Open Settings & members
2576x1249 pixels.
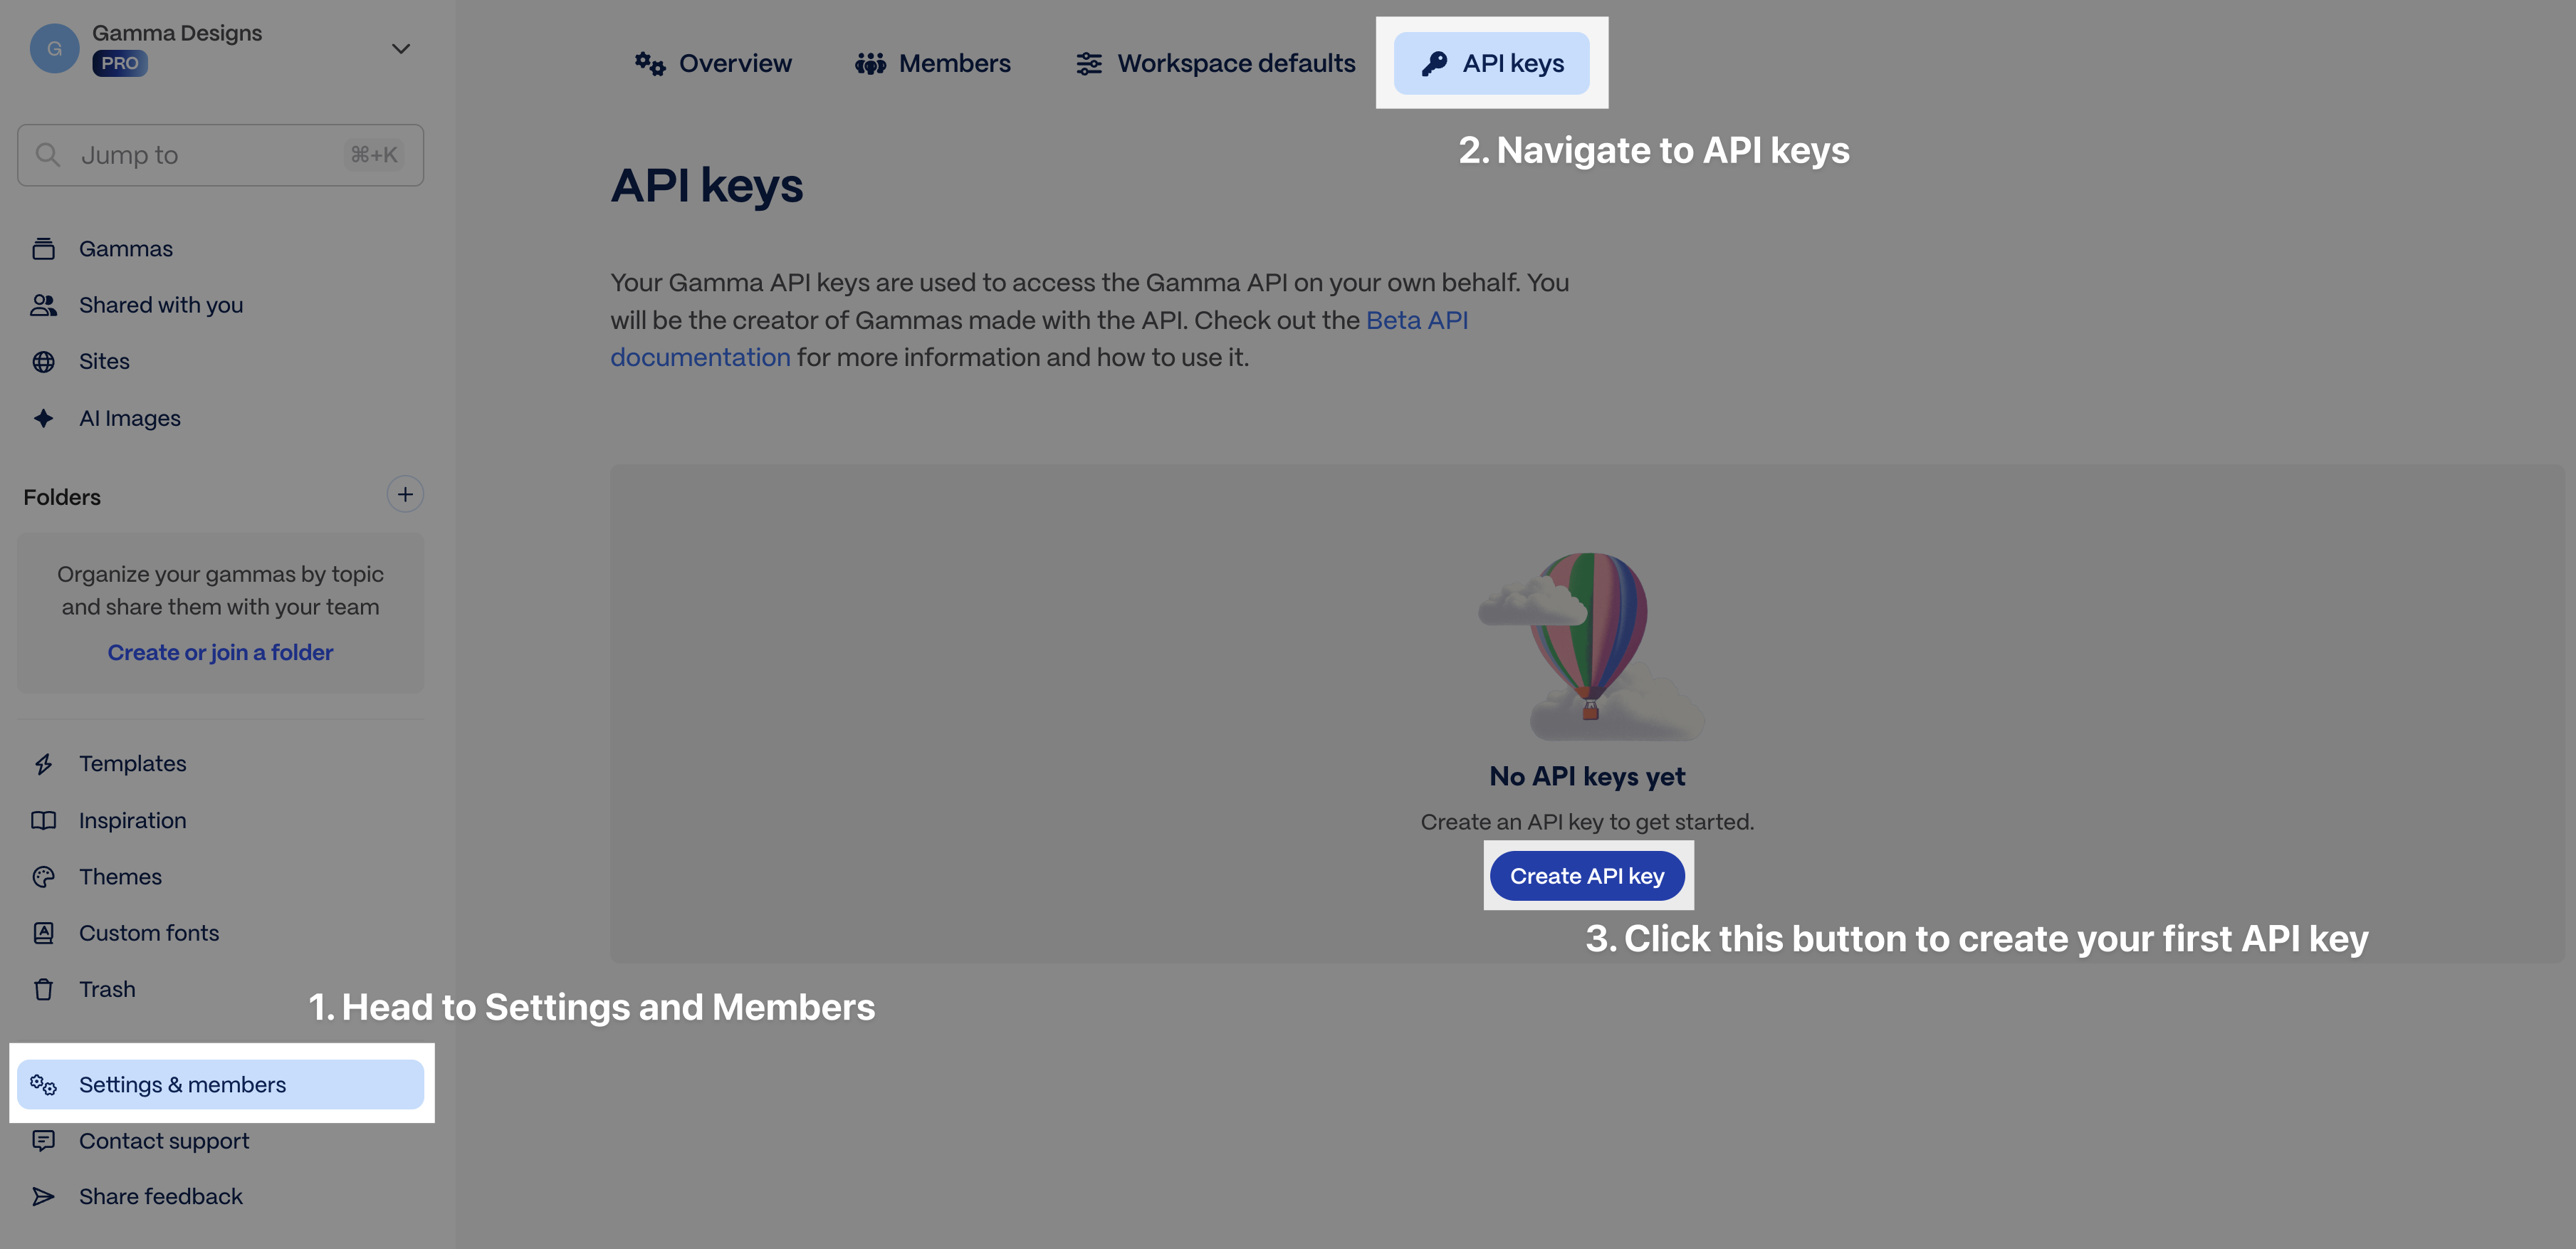182,1084
